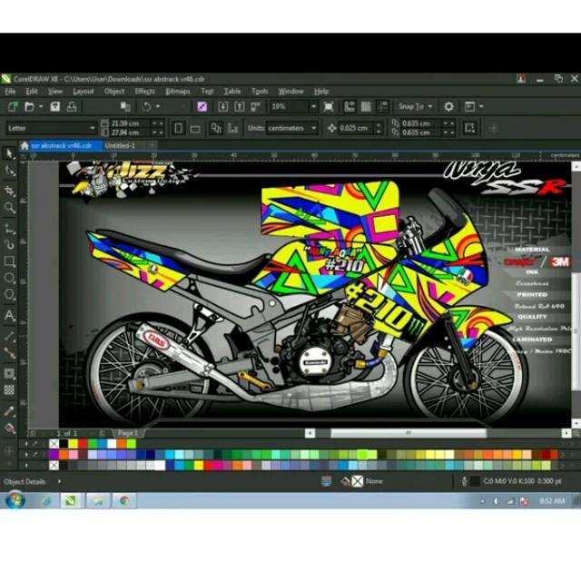Create a new document from toolbar
Viewport: 581px width, 581px height.
(x=13, y=107)
